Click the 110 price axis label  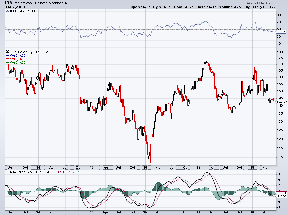[x=280, y=157]
